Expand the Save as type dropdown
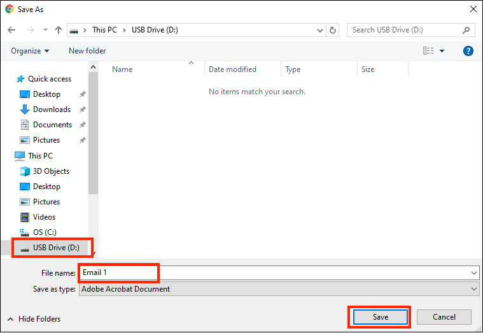 coord(473,289)
